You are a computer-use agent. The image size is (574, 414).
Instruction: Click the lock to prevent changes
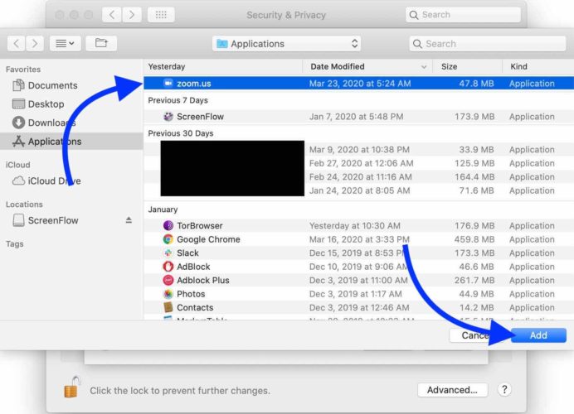72,388
